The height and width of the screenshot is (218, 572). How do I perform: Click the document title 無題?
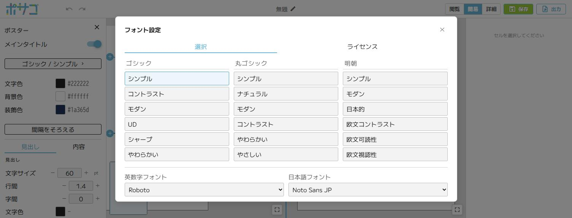click(282, 9)
